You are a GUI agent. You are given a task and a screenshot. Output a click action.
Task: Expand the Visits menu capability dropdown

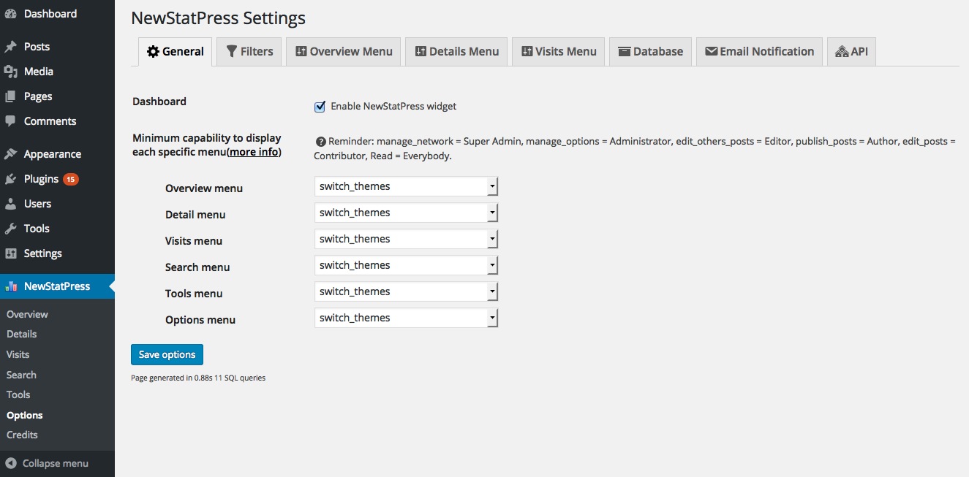point(406,240)
